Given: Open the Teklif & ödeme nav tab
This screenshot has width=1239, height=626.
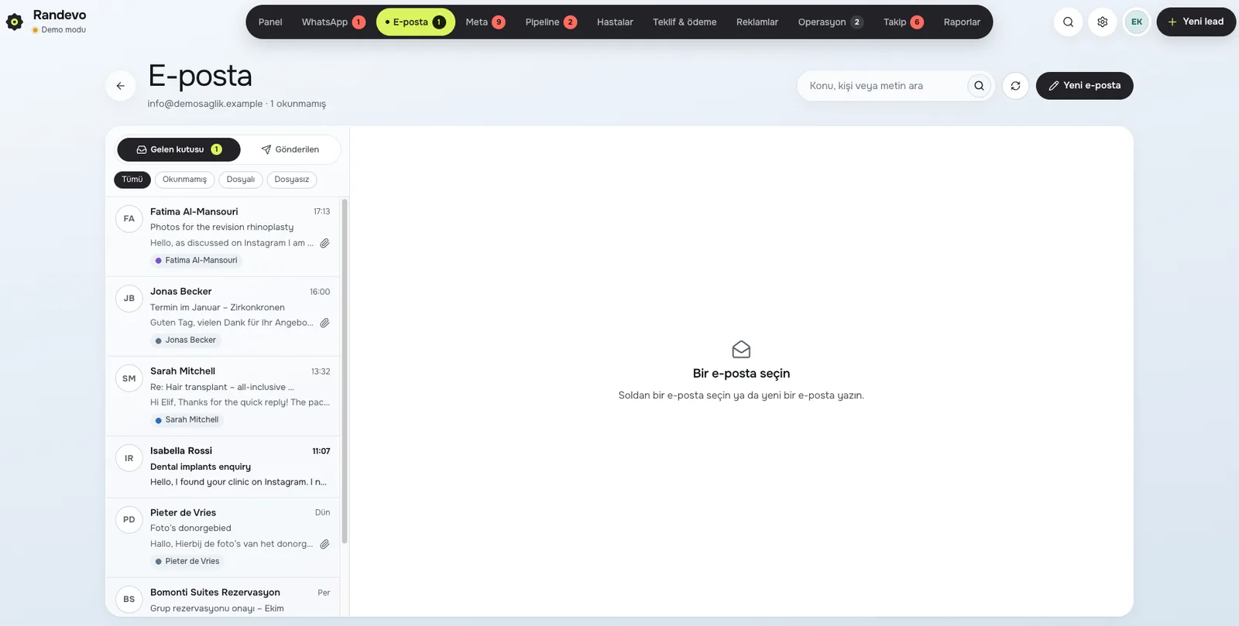Looking at the screenshot, I should click(685, 22).
